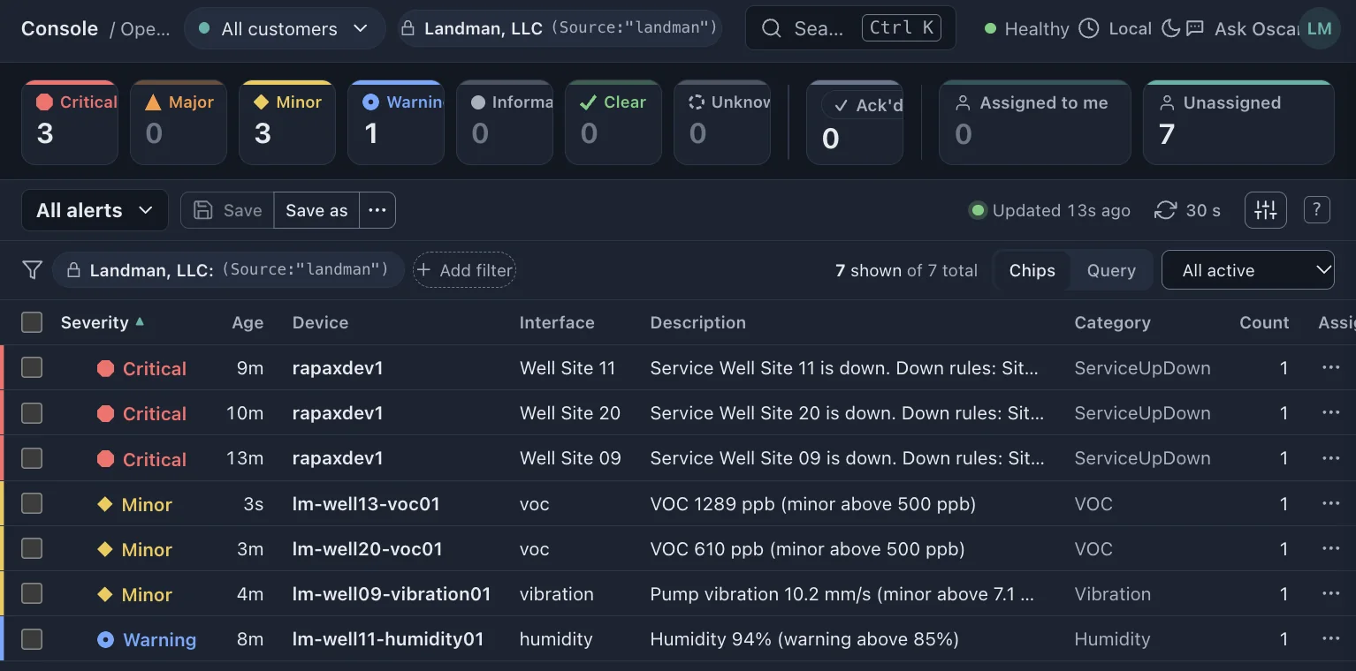The width and height of the screenshot is (1356, 671).
Task: Tick the select-all checkbox in header
Action: coord(32,322)
